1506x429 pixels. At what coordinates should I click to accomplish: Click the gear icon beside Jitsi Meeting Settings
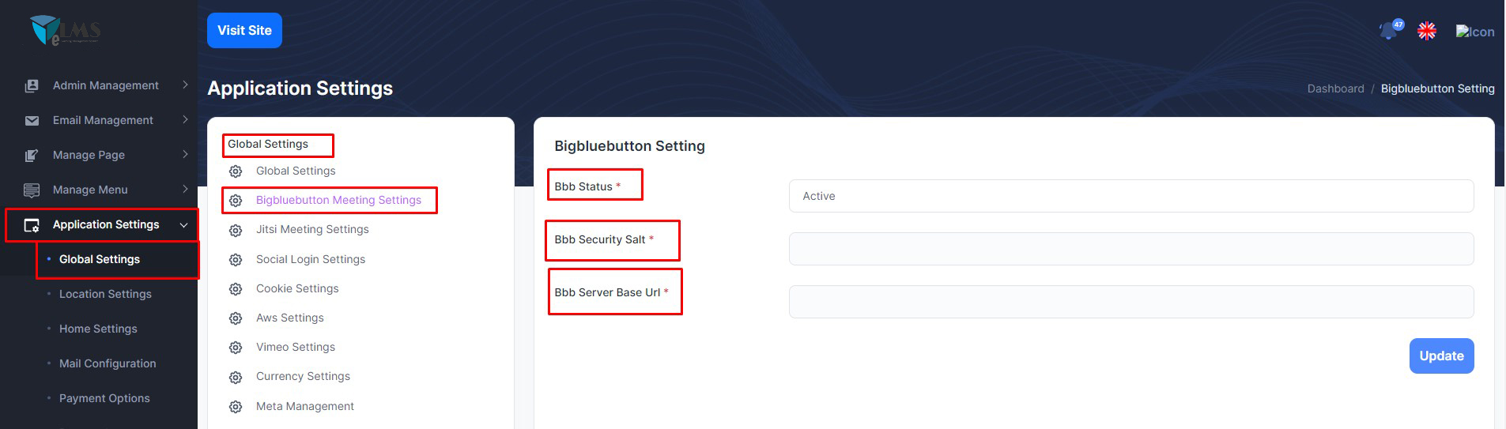(236, 230)
